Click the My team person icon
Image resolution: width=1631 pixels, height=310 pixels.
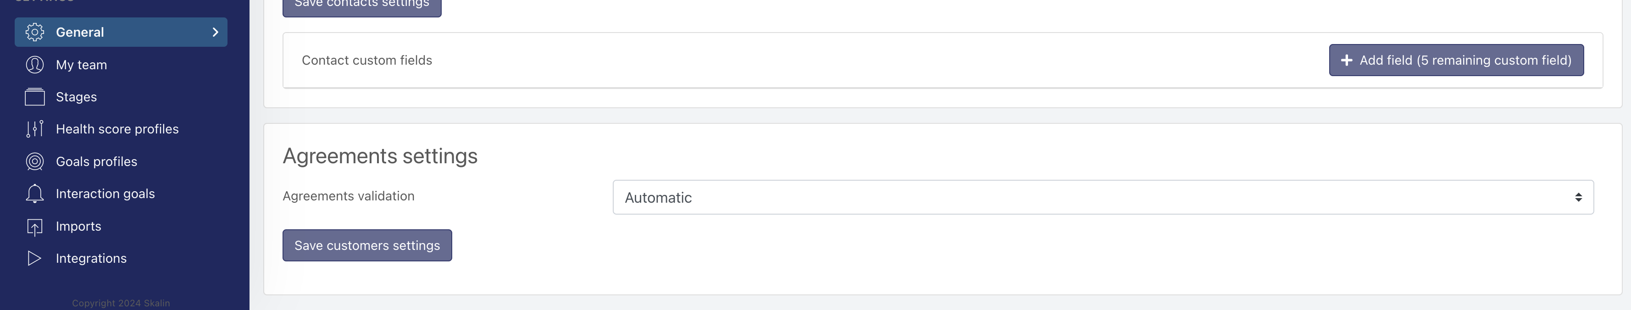(35, 65)
